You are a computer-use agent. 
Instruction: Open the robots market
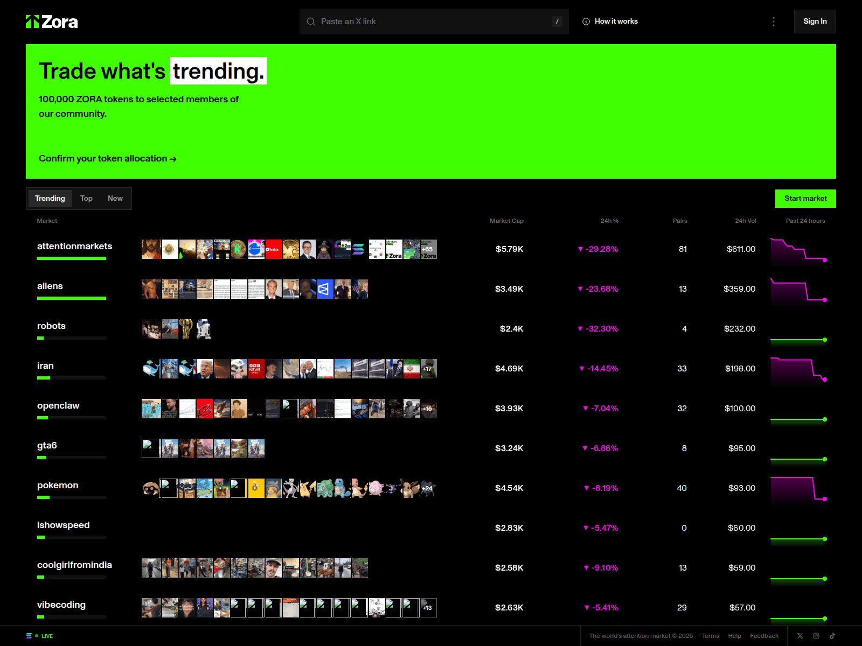click(x=51, y=326)
